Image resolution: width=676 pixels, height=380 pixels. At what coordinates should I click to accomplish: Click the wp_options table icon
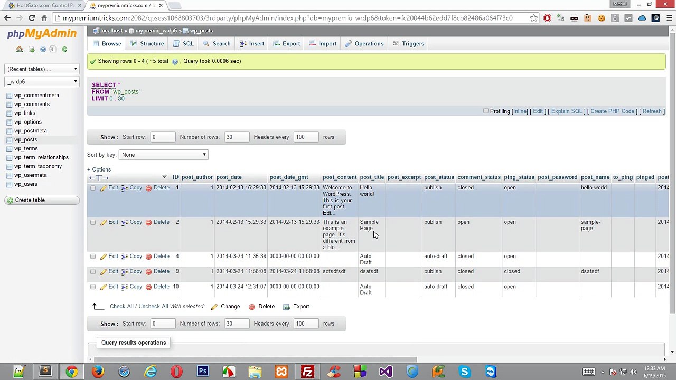tap(10, 122)
